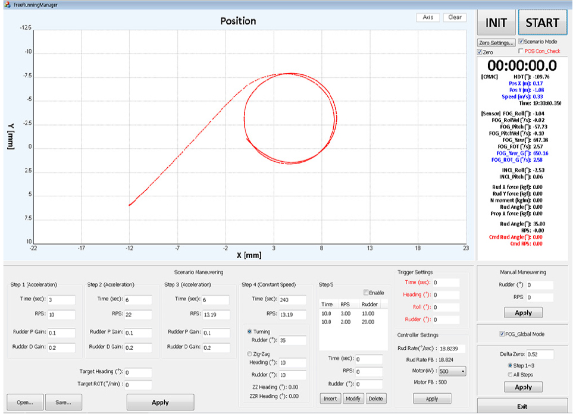Viewport: 576px width, 417px height.
Task: Apply the Controller Settings
Action: [x=432, y=399]
